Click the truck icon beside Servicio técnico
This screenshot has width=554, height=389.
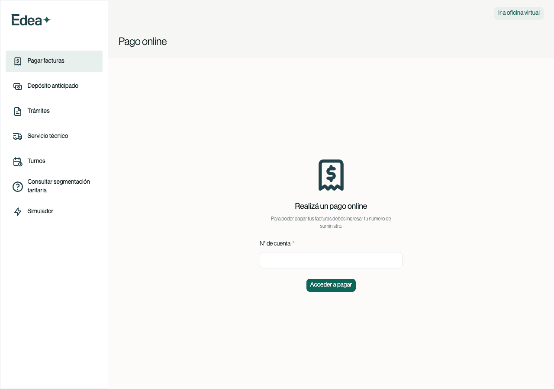coord(18,137)
